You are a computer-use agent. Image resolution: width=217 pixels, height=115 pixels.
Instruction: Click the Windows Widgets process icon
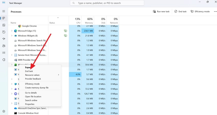[x=16, y=36]
